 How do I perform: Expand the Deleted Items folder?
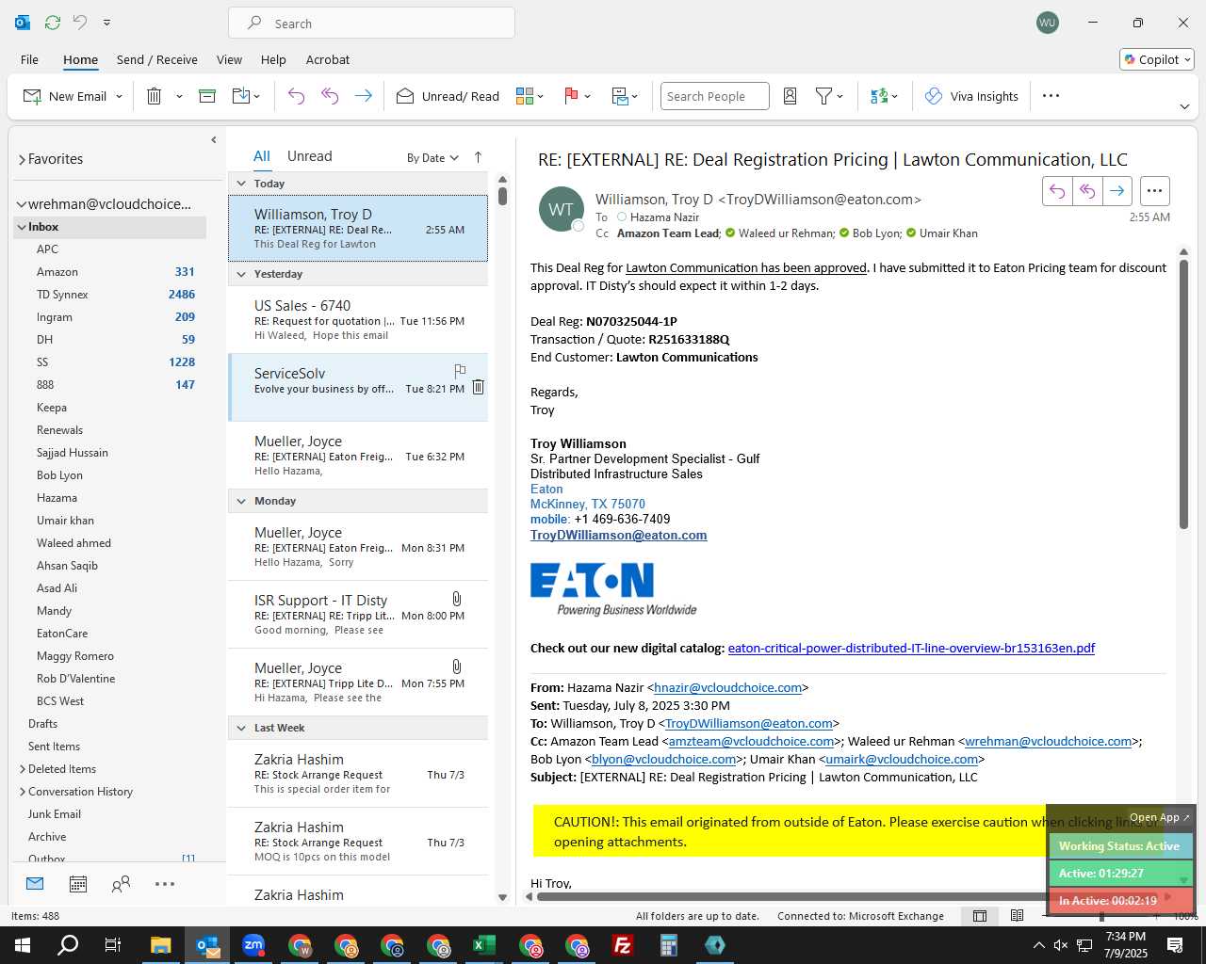22,769
